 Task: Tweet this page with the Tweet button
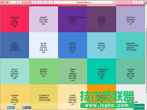pos(11,108)
